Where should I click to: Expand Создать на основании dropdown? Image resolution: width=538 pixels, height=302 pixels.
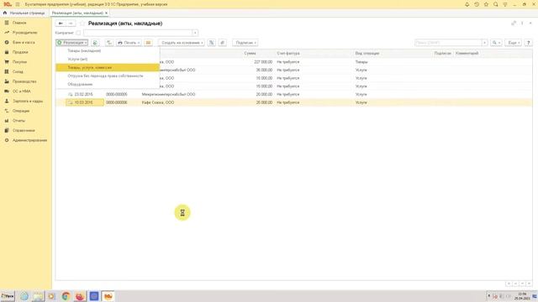tap(182, 43)
